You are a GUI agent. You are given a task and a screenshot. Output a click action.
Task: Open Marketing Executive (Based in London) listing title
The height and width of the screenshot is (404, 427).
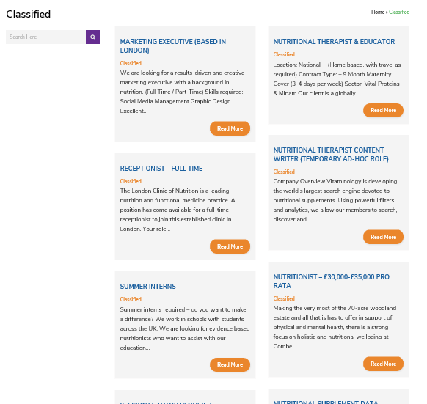click(173, 46)
